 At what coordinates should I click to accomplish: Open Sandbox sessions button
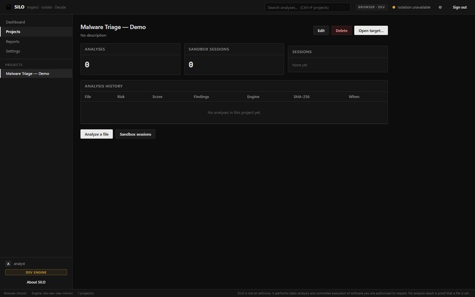pos(135,134)
